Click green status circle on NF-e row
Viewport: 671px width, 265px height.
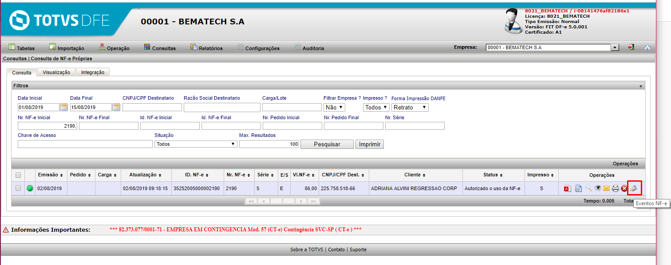coord(30,188)
